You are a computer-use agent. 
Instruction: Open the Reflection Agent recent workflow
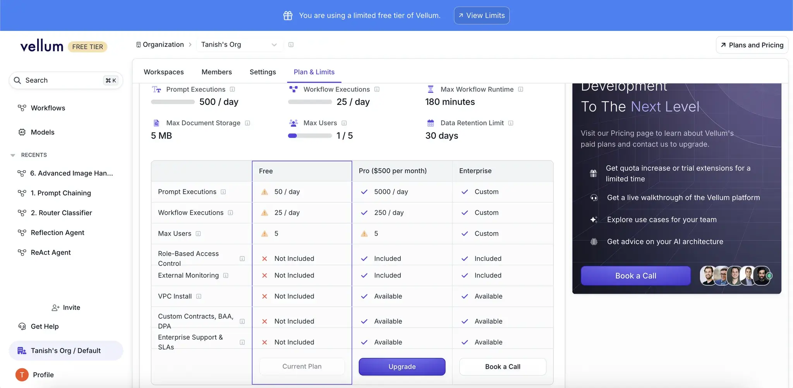[57, 232]
